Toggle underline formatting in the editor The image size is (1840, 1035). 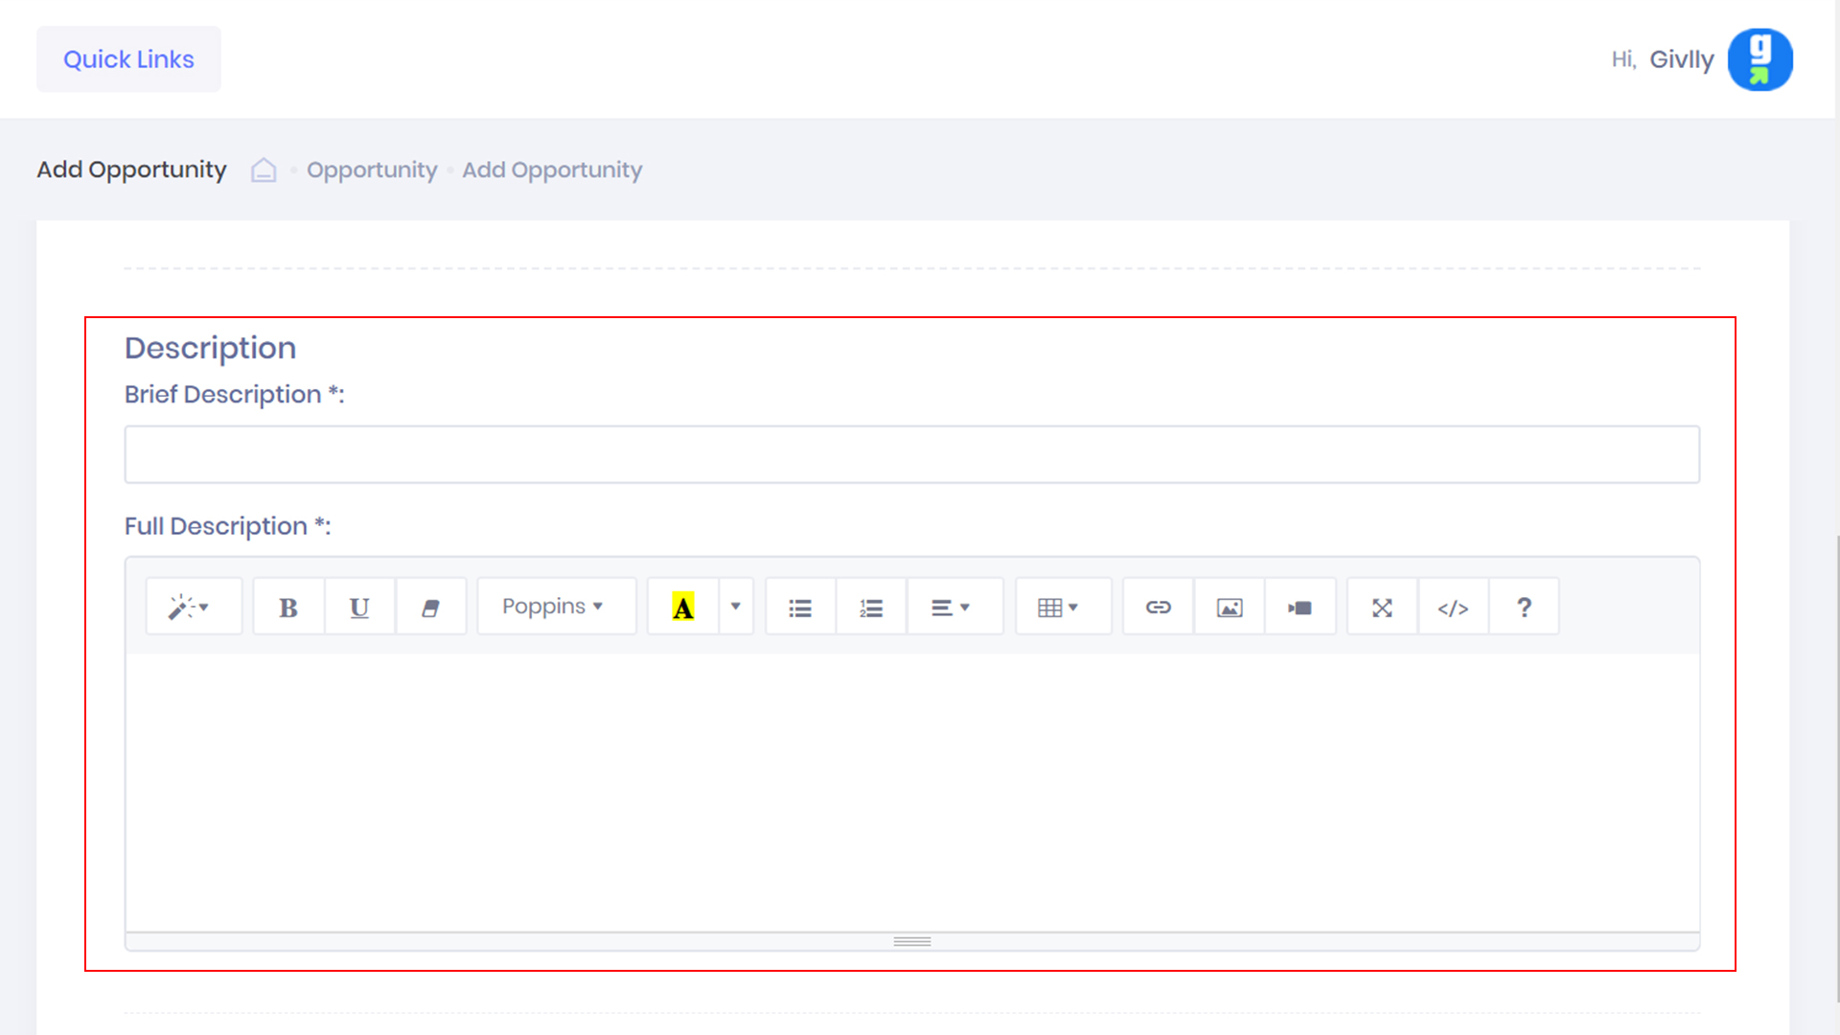point(359,608)
